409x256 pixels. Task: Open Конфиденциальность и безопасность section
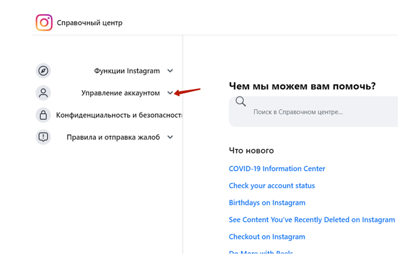(x=119, y=115)
